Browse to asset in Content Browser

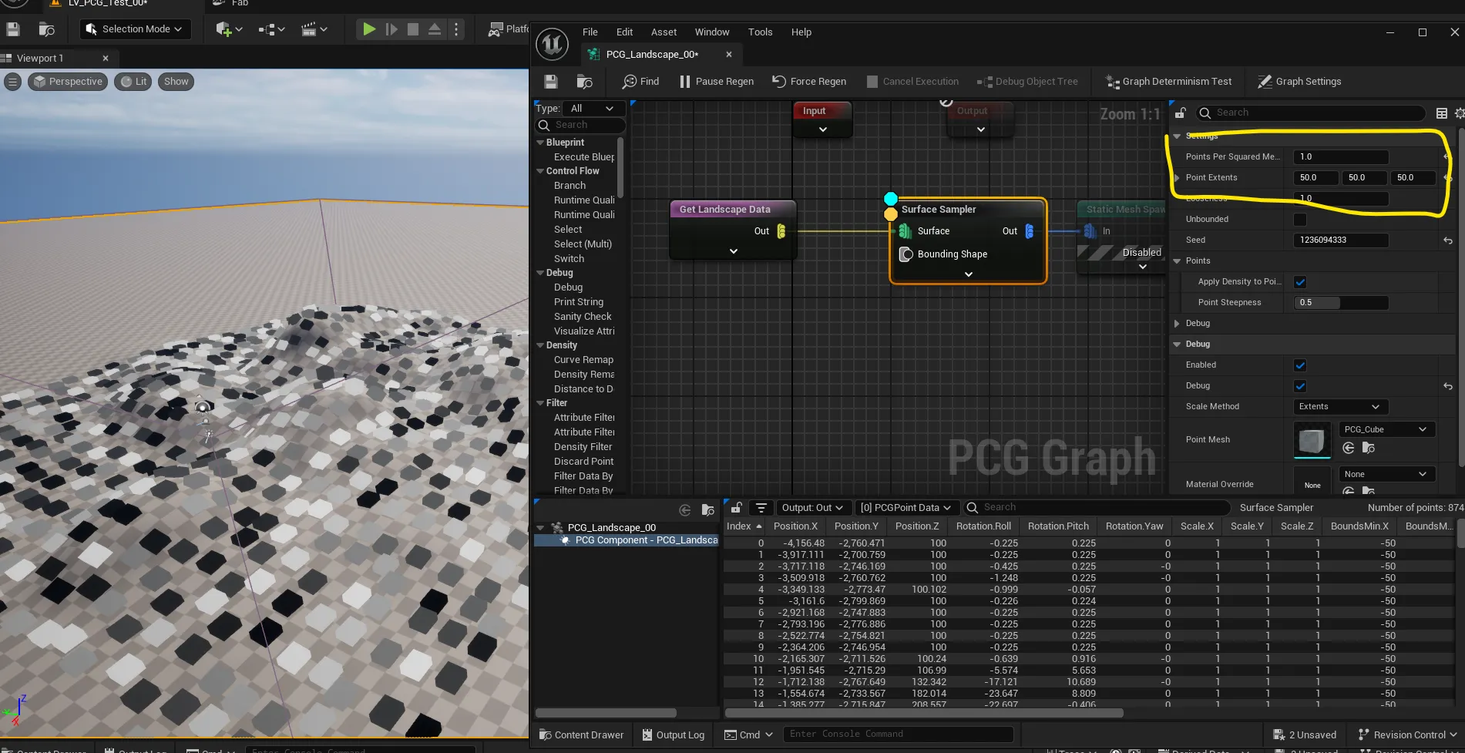click(585, 82)
